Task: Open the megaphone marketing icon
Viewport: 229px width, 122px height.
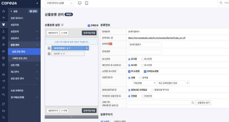Action: coord(3,81)
